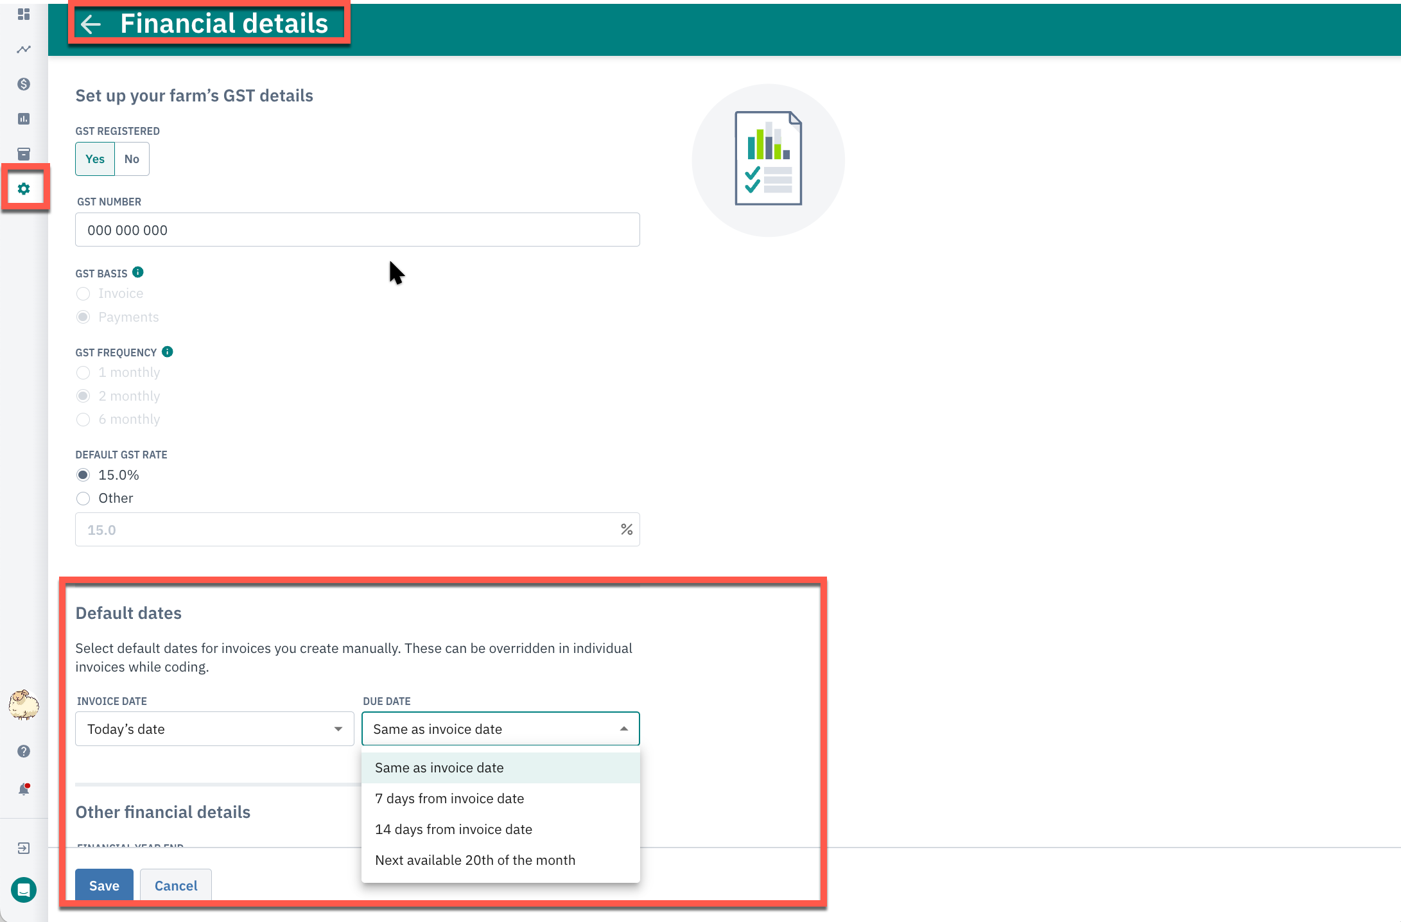Click the GST Basis info icon
Image resolution: width=1401 pixels, height=922 pixels.
click(x=137, y=272)
